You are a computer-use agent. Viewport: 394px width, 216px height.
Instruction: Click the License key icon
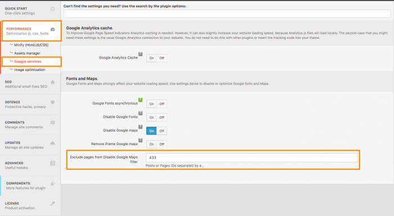pyautogui.click(x=52, y=204)
